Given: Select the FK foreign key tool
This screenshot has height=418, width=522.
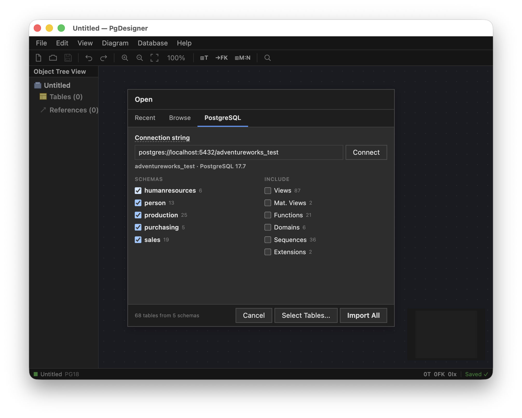Looking at the screenshot, I should coord(222,58).
